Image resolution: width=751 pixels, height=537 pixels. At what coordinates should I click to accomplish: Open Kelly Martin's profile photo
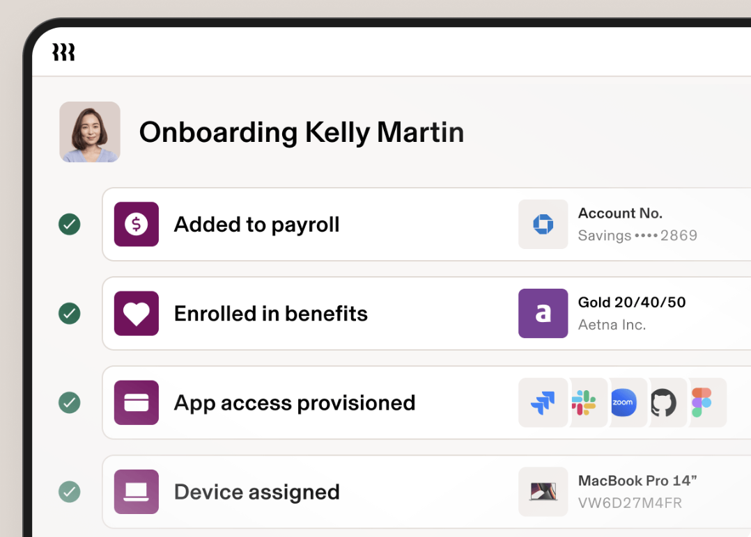click(x=90, y=131)
